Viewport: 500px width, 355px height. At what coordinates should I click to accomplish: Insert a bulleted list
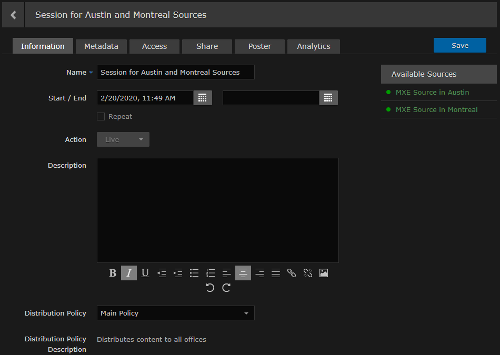point(194,273)
